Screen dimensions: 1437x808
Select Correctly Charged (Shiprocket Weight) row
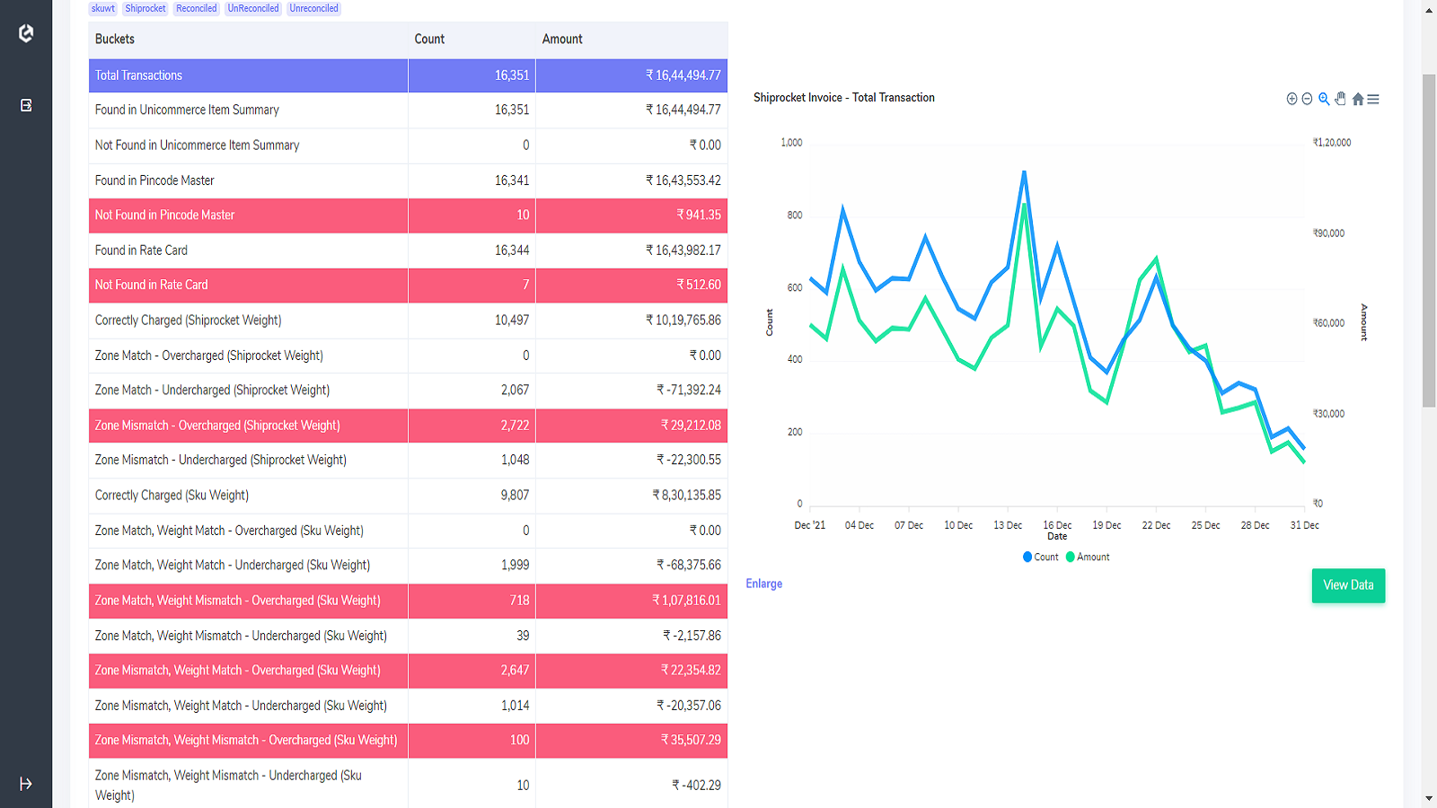[408, 321]
